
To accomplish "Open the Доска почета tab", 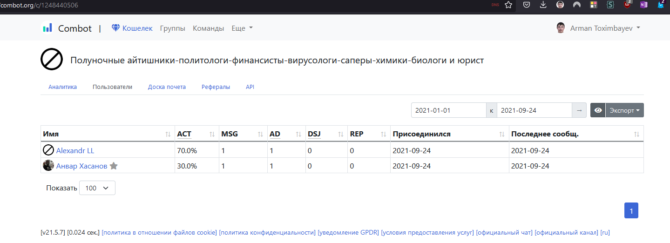I will tap(167, 87).
